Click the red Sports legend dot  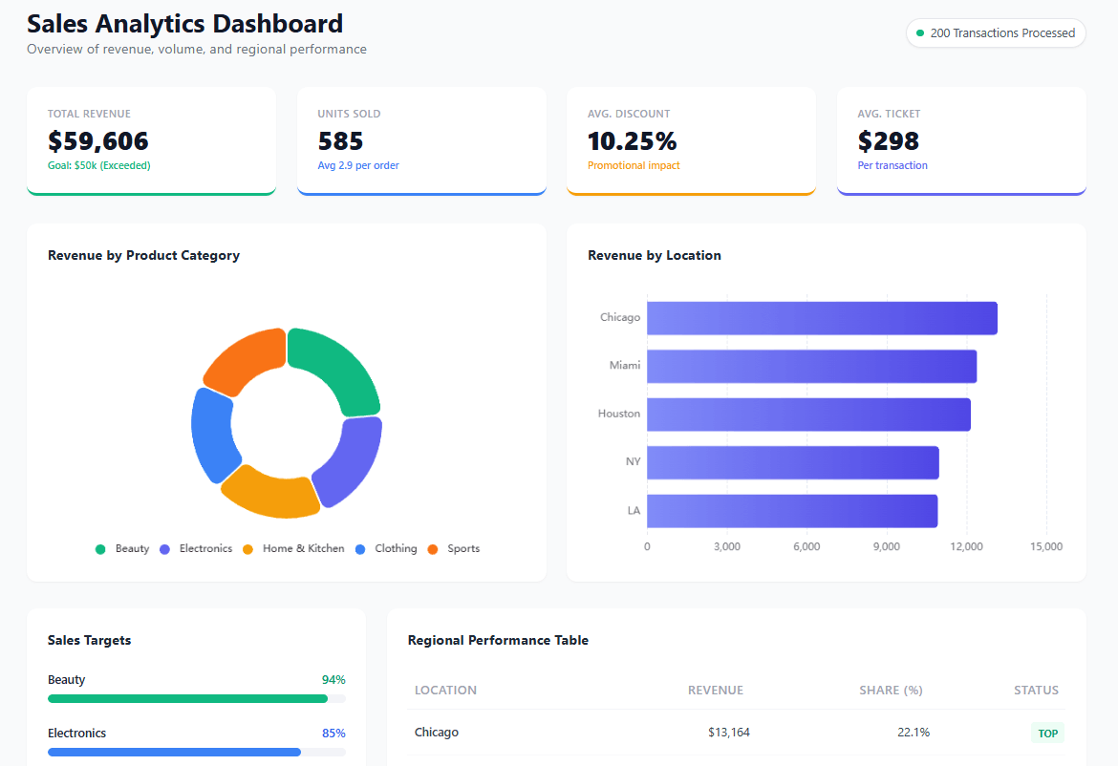(435, 548)
